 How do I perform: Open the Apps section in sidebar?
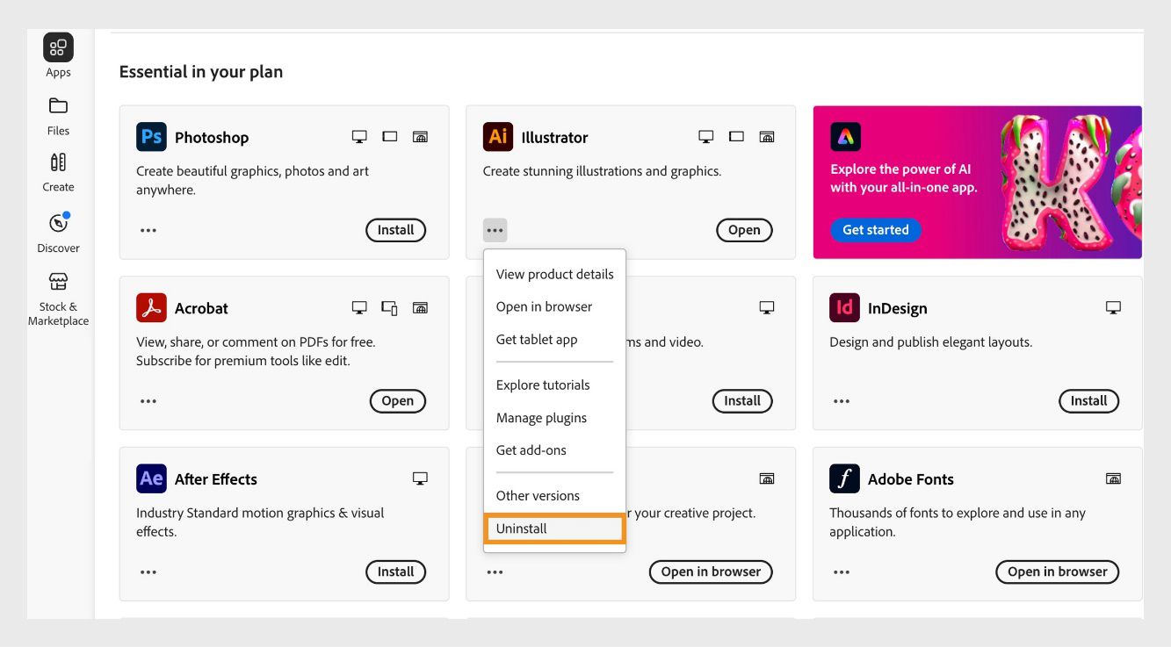[x=58, y=54]
